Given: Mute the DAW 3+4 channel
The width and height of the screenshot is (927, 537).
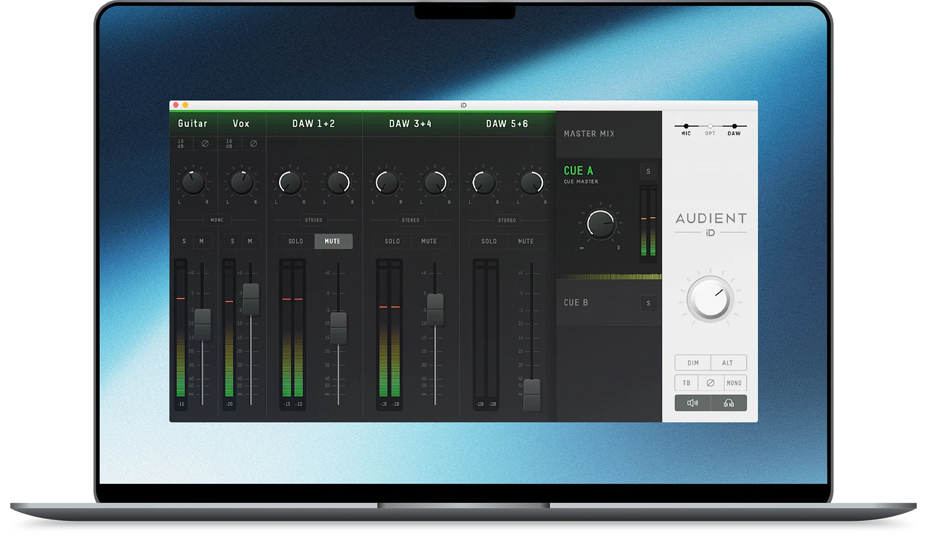Looking at the screenshot, I should coord(430,241).
